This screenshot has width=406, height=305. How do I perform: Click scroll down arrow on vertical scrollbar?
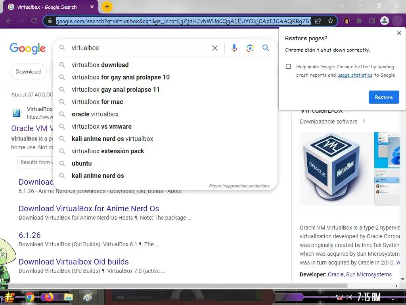coord(403,279)
